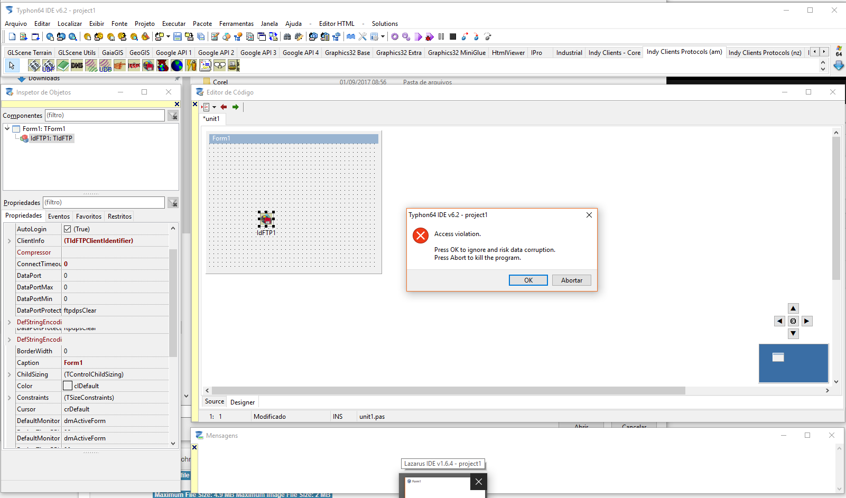Viewport: 846px width, 498px height.
Task: Click the Save All toolbar icon
Action: pos(201,36)
